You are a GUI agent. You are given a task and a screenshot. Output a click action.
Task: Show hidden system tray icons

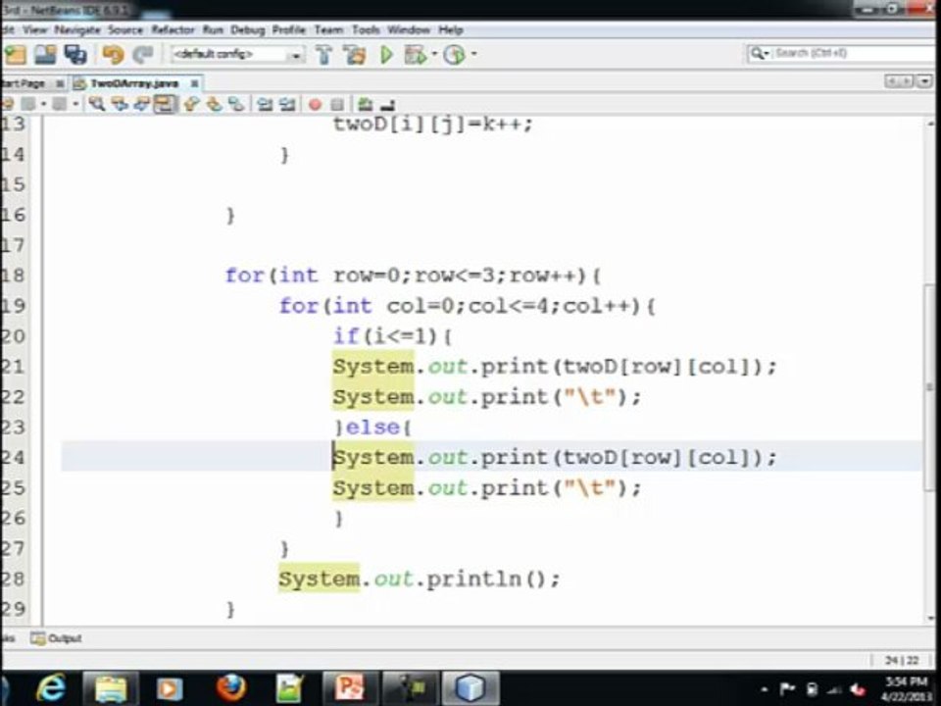click(764, 689)
